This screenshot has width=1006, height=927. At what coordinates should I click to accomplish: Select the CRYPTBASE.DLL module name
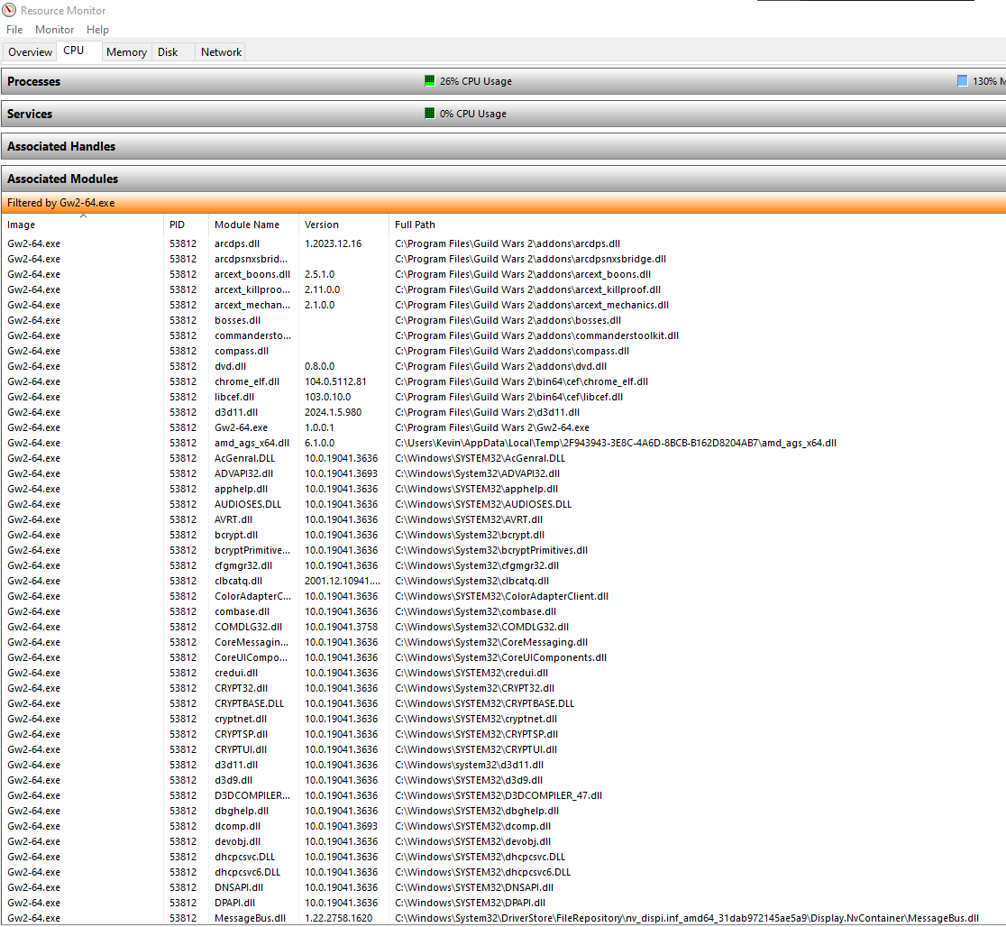click(249, 704)
